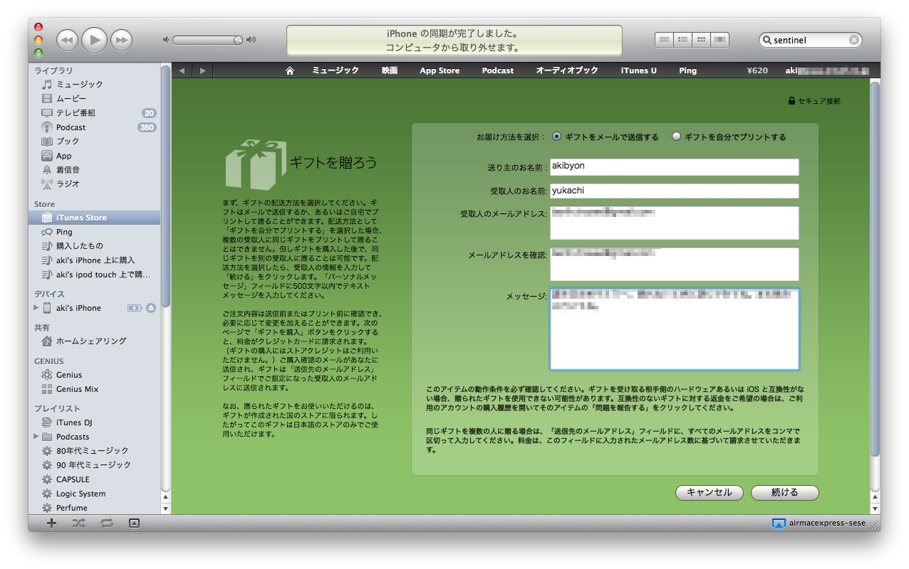The height and width of the screenshot is (569, 909).
Task: Click the search field containing sentinel
Action: (809, 41)
